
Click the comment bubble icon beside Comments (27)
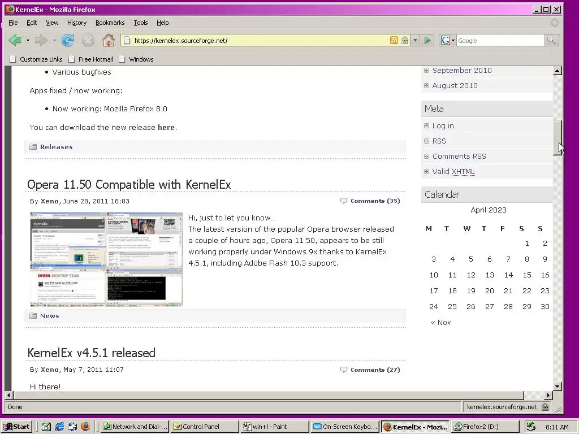[x=344, y=370]
